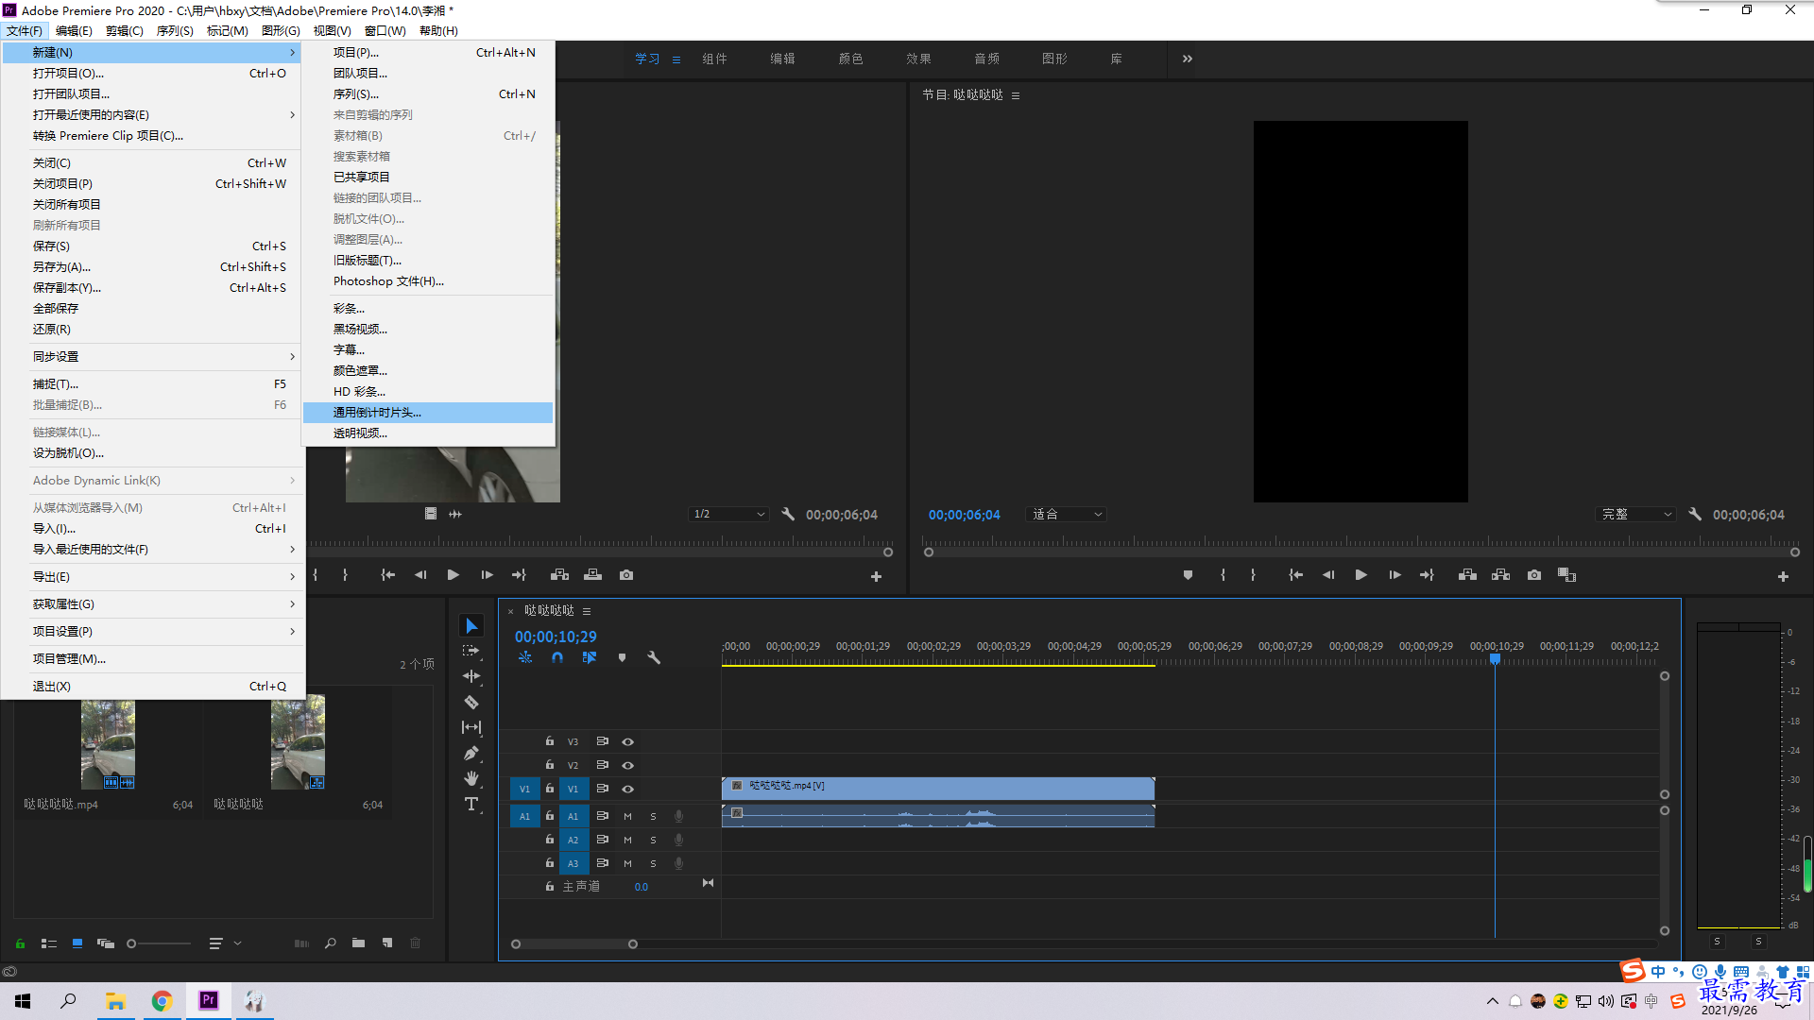
Task: Click Lift button in Program monitor
Action: coord(1467,575)
